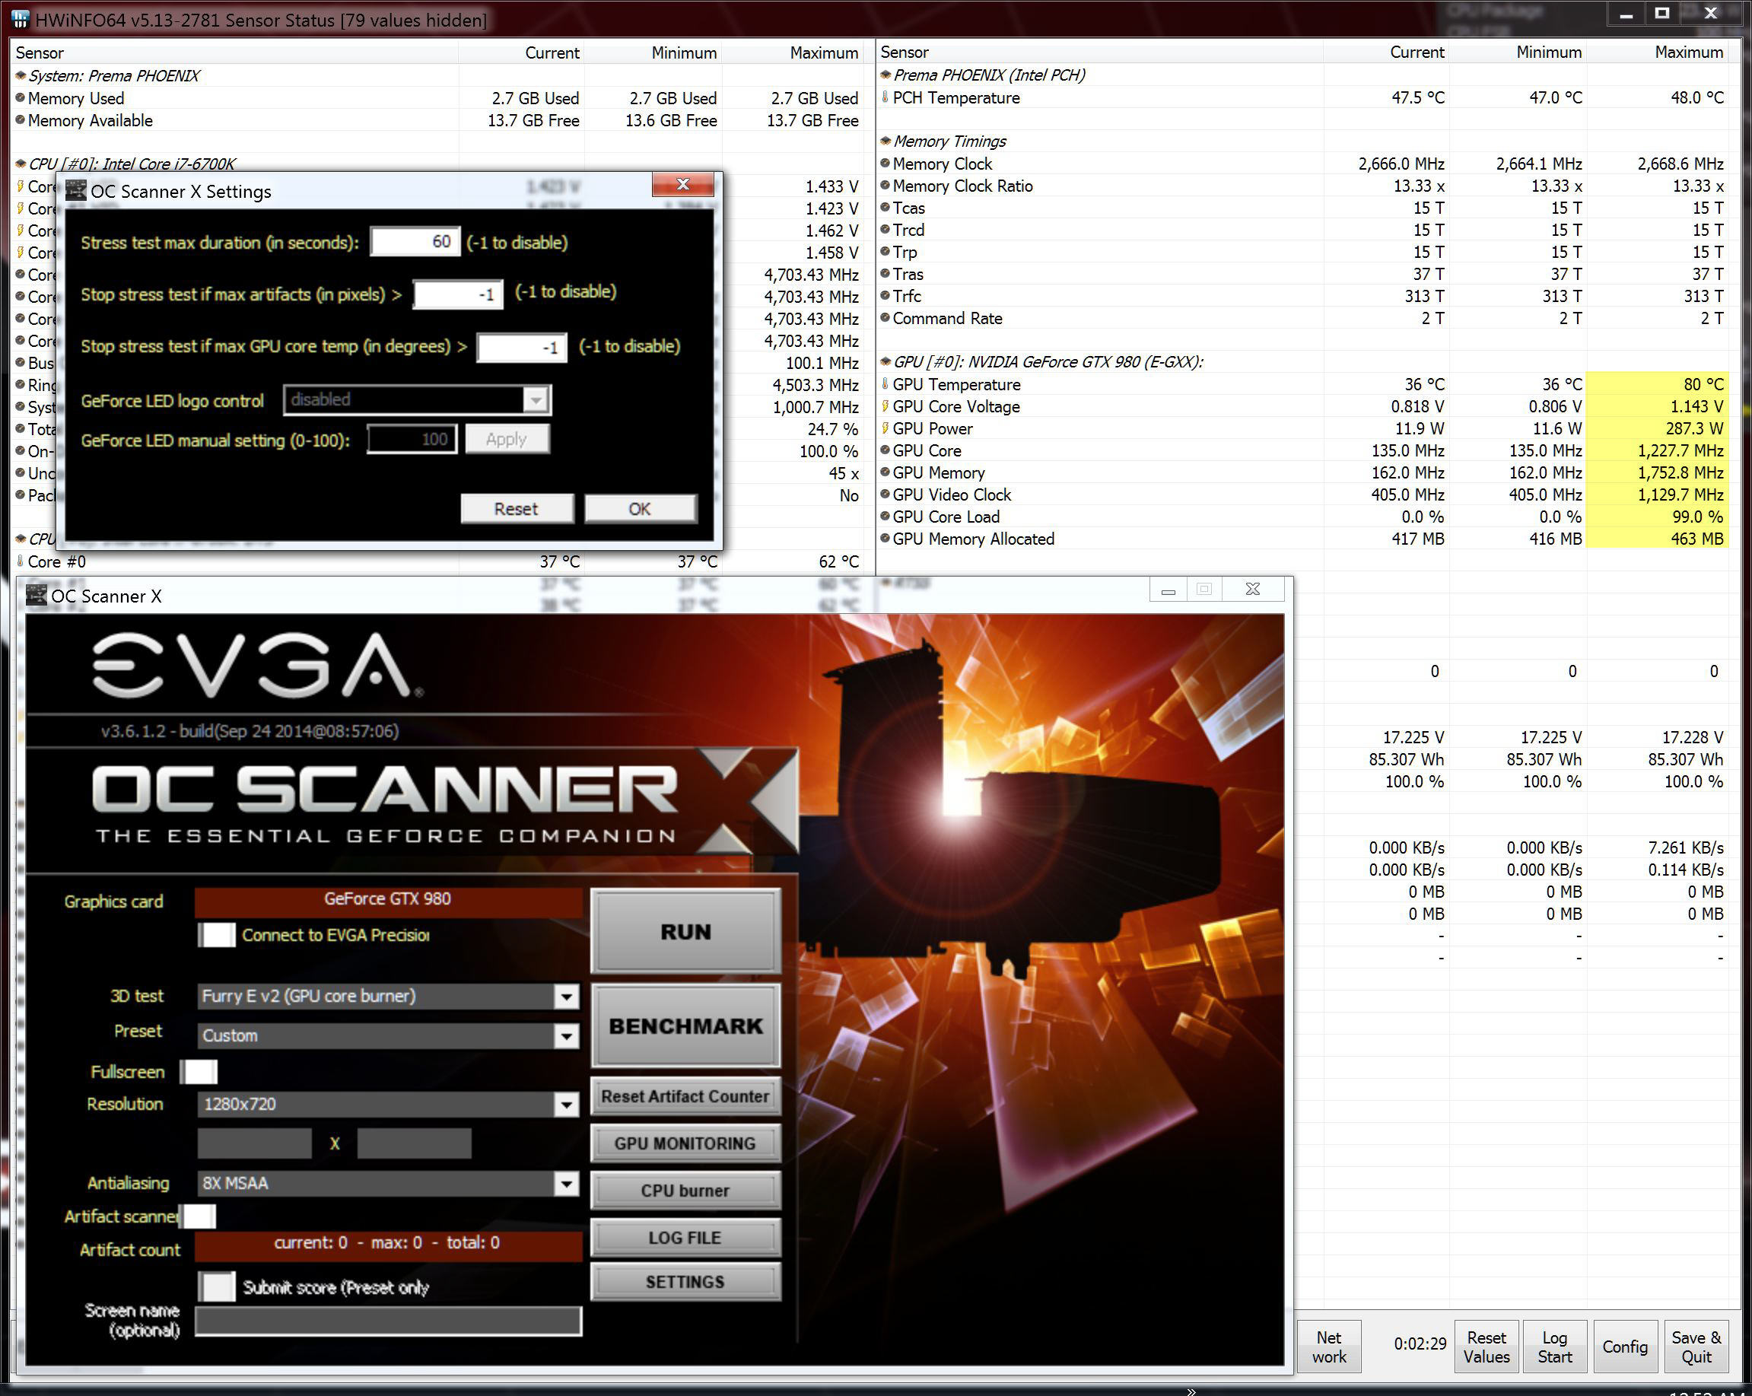Click OC Scanner X Settings title icon
The height and width of the screenshot is (1396, 1752).
pyautogui.click(x=75, y=191)
